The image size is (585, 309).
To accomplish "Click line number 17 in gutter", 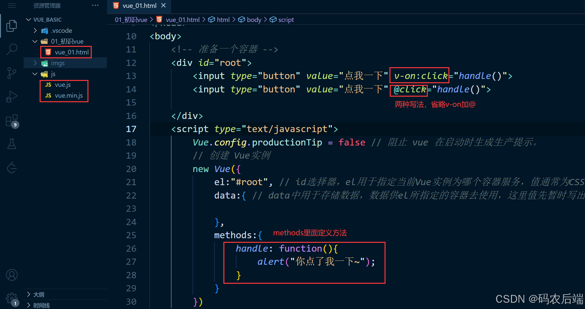I will point(131,129).
